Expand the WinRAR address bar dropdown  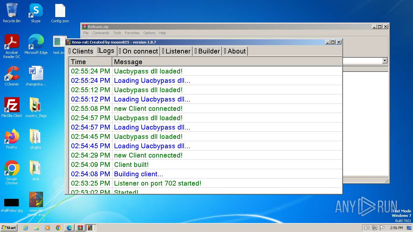coord(385,61)
